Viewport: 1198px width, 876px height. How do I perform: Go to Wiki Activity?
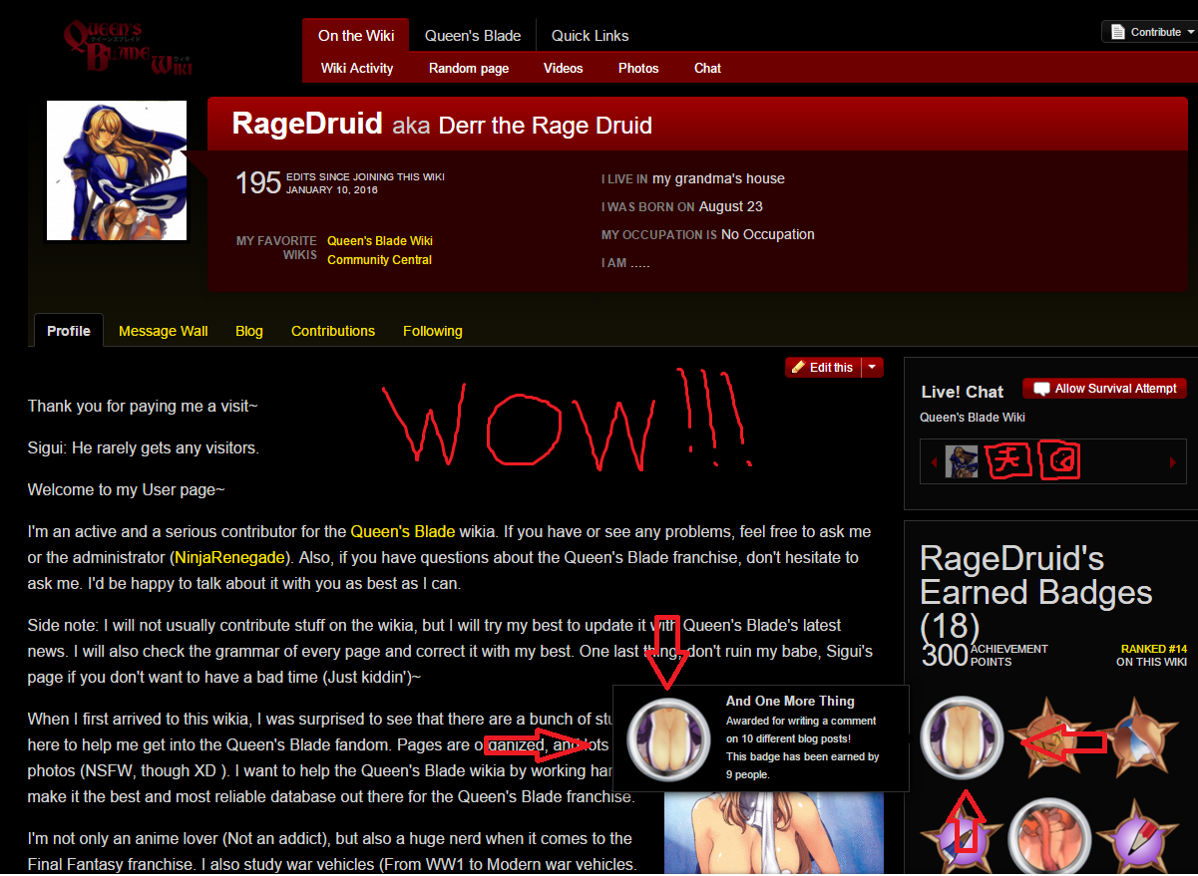(x=357, y=68)
